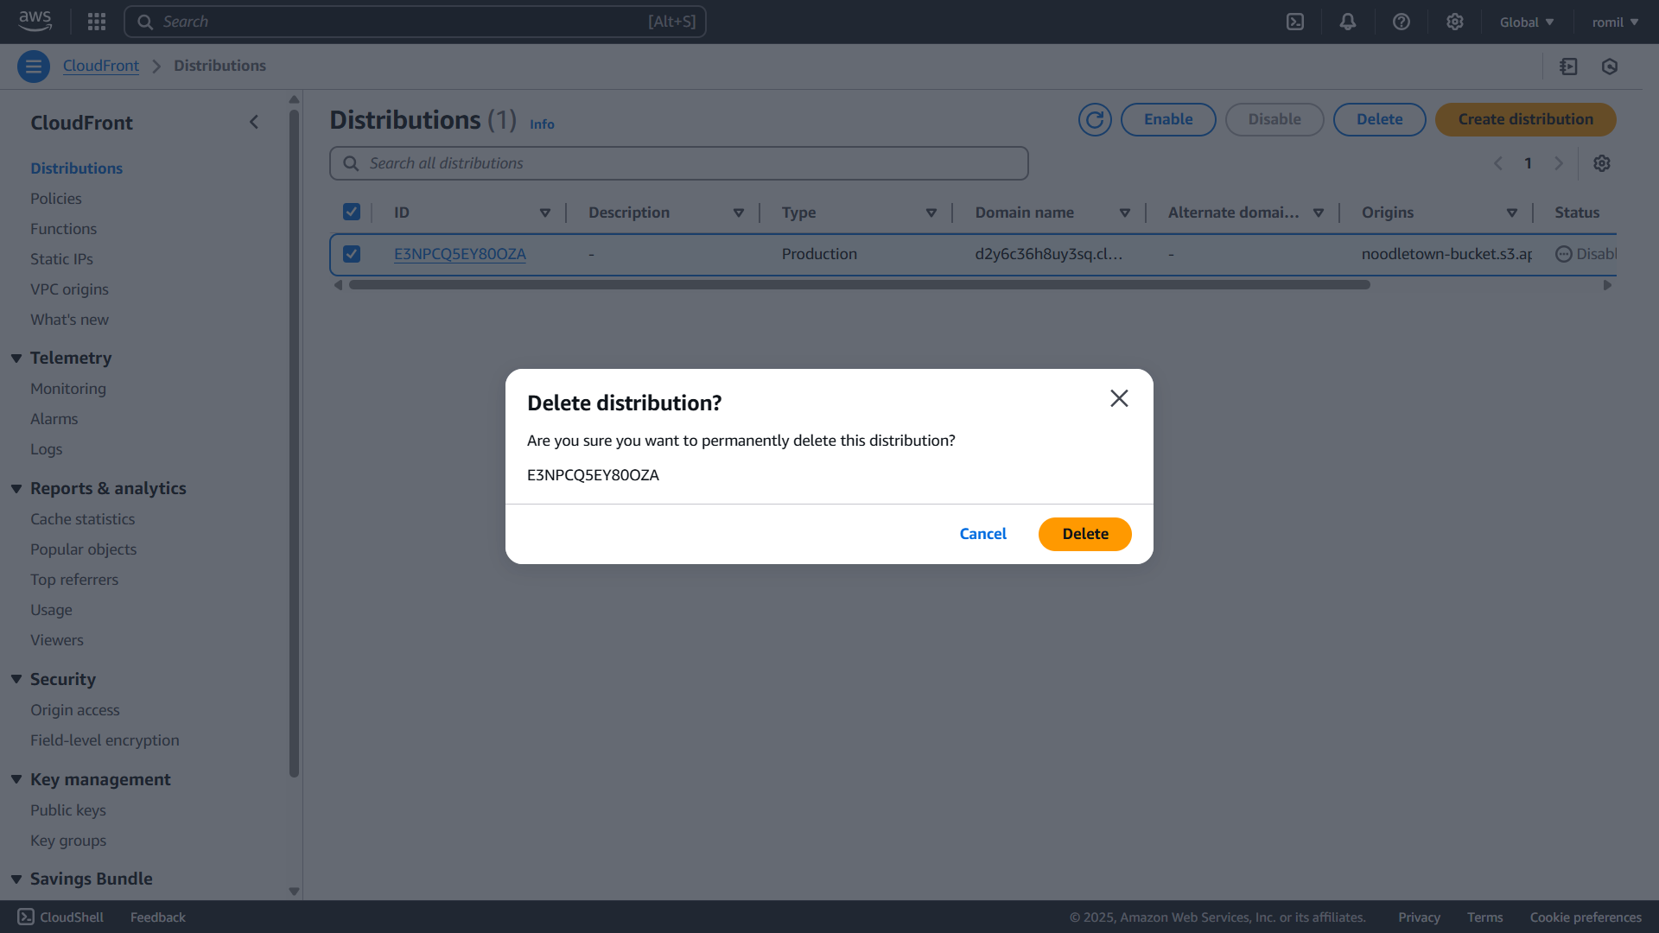Viewport: 1659px width, 933px height.
Task: Sort by the Type column arrow
Action: click(931, 213)
